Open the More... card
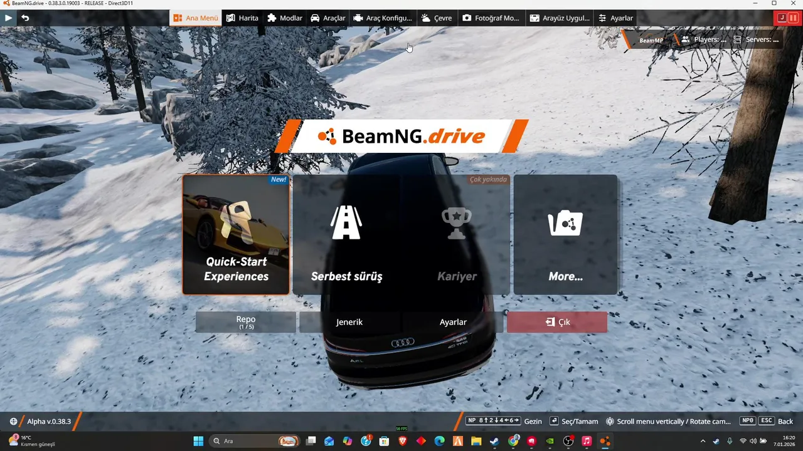The height and width of the screenshot is (451, 803). point(565,234)
